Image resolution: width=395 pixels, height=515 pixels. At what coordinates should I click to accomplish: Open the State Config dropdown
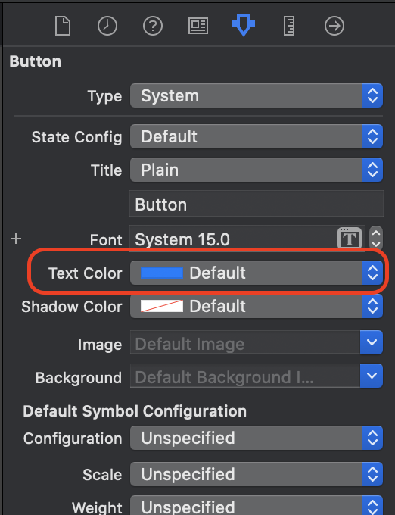(257, 136)
